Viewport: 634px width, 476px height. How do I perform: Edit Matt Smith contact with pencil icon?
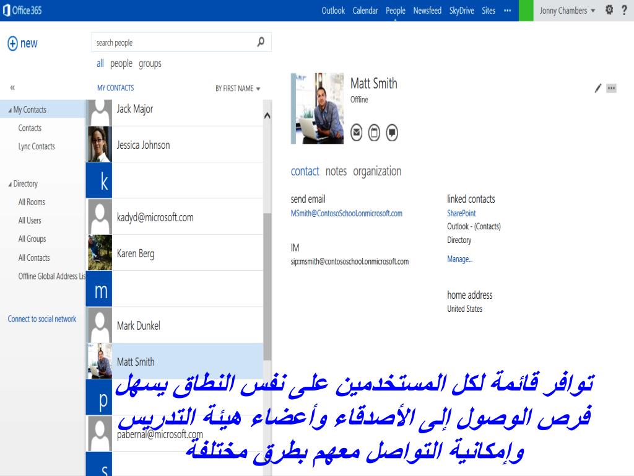598,88
